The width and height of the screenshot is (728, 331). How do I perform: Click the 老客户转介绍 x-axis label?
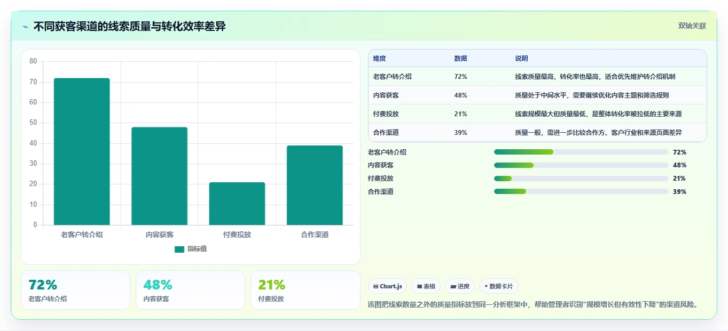[x=82, y=235]
